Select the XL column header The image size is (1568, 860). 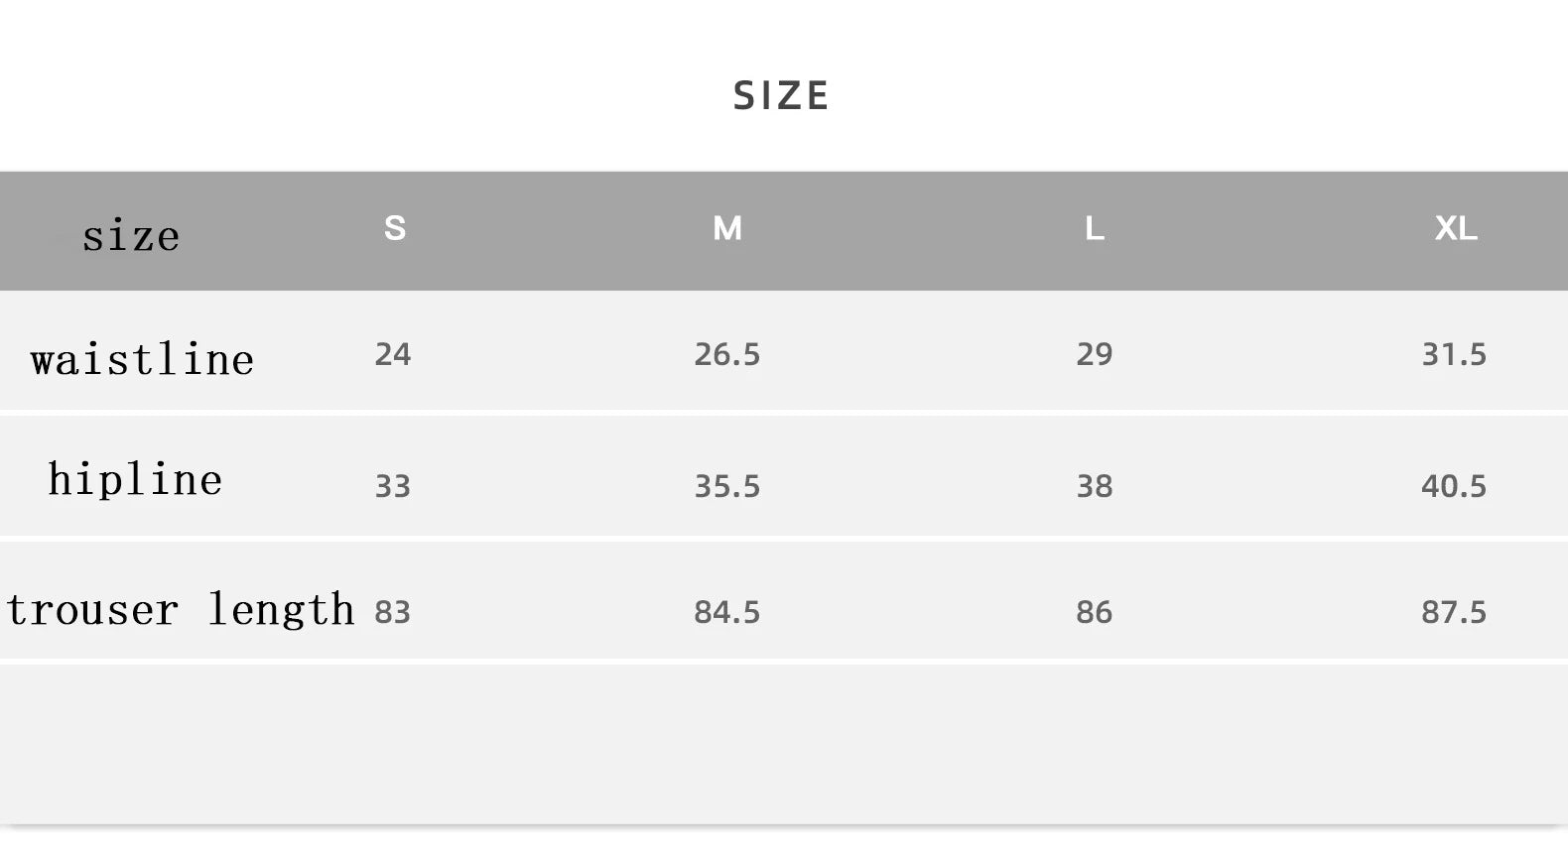tap(1455, 228)
